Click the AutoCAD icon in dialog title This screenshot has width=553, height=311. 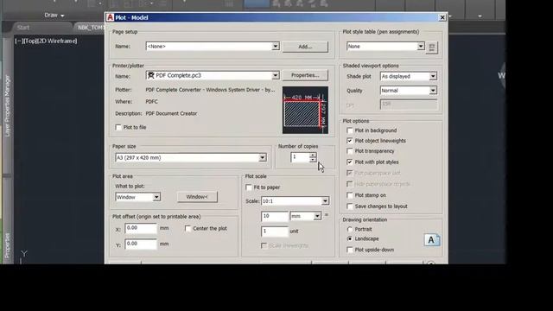tap(110, 17)
